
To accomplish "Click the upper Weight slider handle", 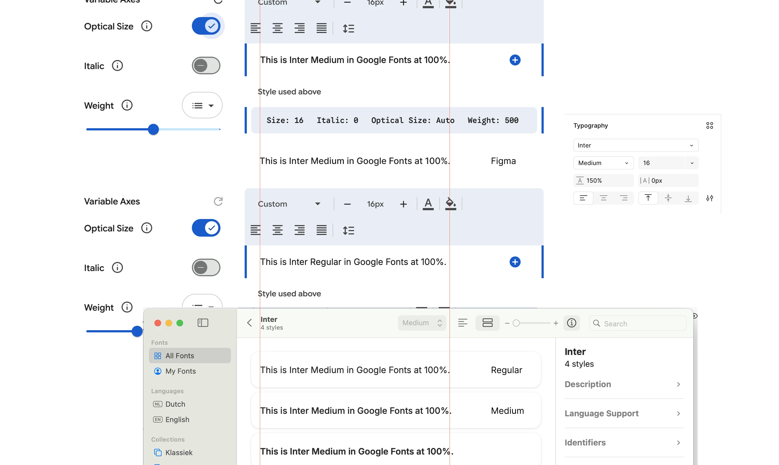I will (x=153, y=129).
